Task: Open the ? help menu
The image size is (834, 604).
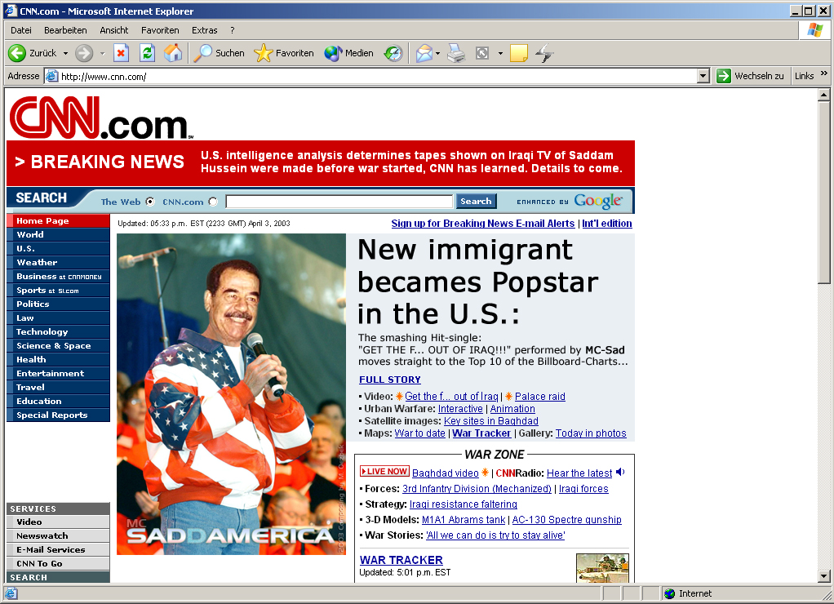Action: 233,30
